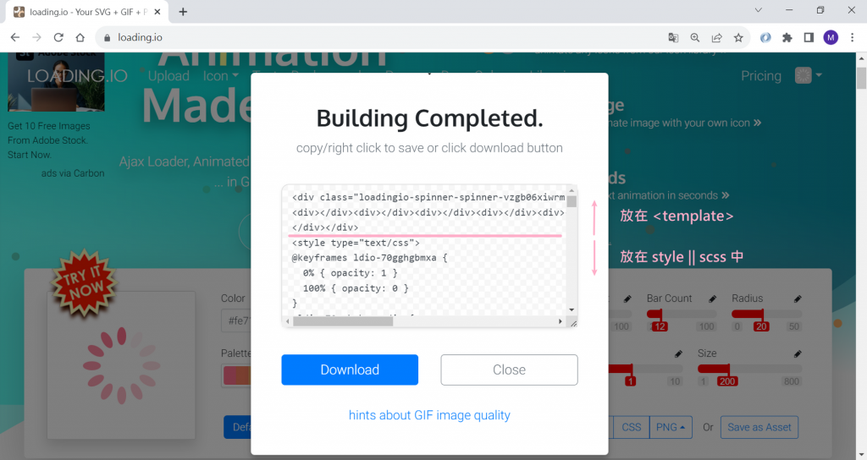
Task: Expand the PNG format dropdown
Action: (x=671, y=427)
